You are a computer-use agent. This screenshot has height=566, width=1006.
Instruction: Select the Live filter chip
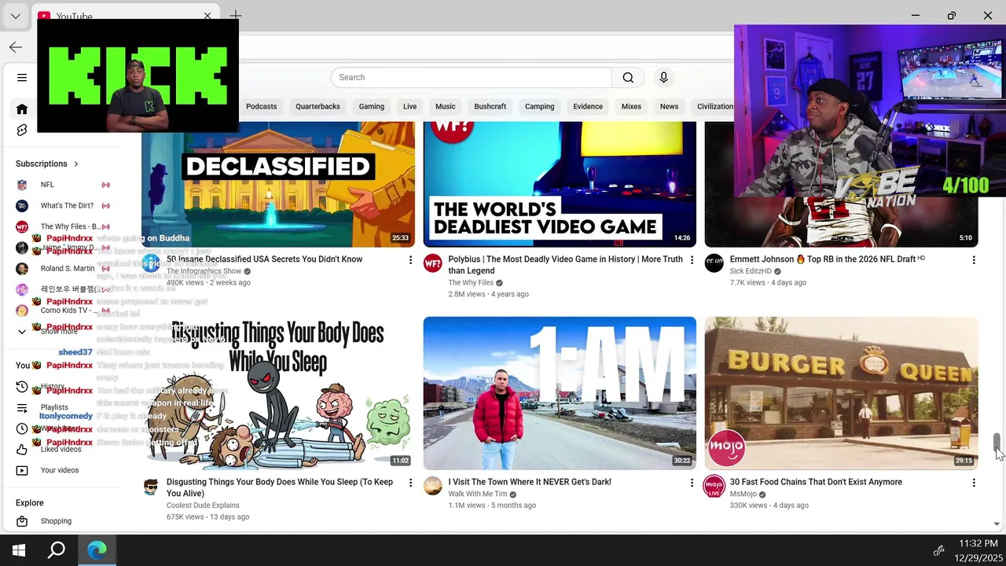point(409,106)
